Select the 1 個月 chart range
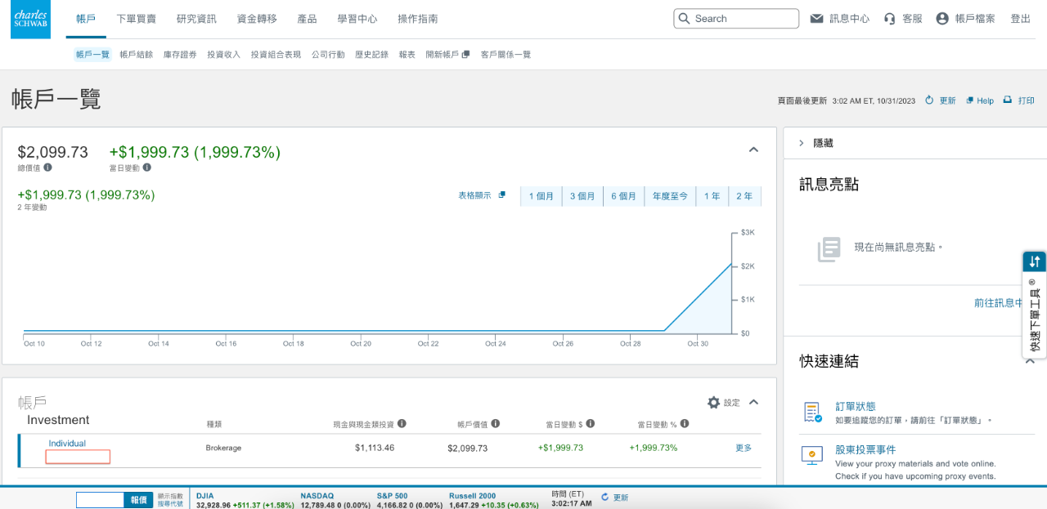1047x509 pixels. click(541, 196)
